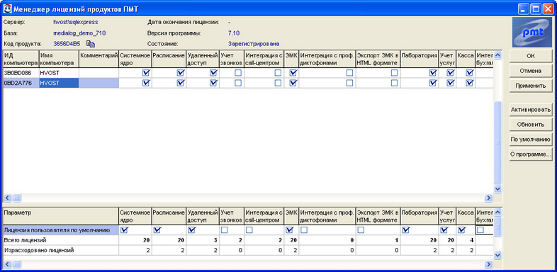557x272 pixels.
Task: Click lower table vertical scroll down arrow
Action: click(497, 255)
